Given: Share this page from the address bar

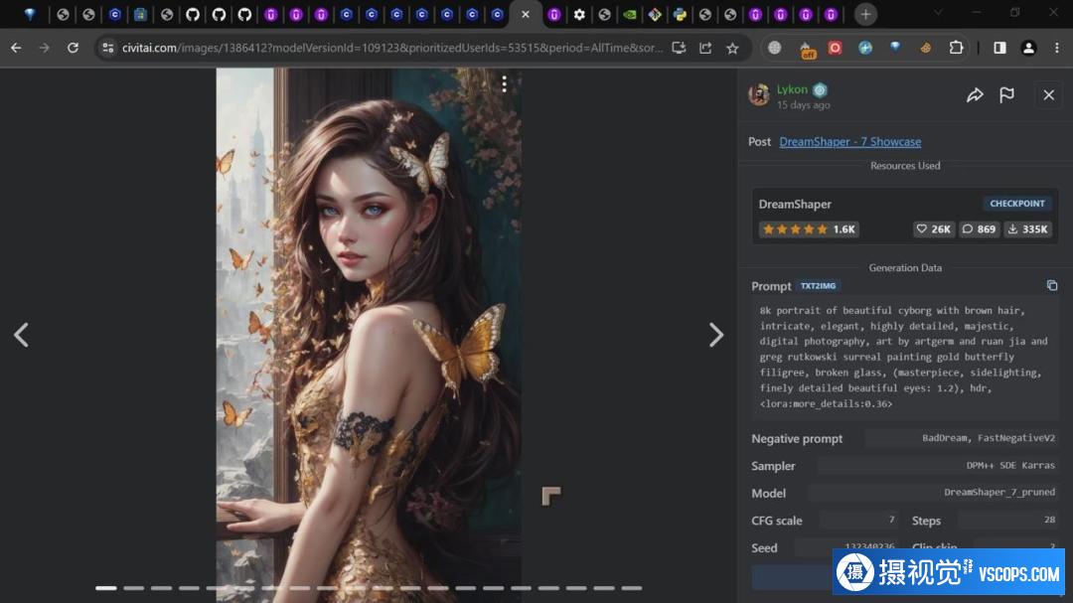Looking at the screenshot, I should point(705,48).
